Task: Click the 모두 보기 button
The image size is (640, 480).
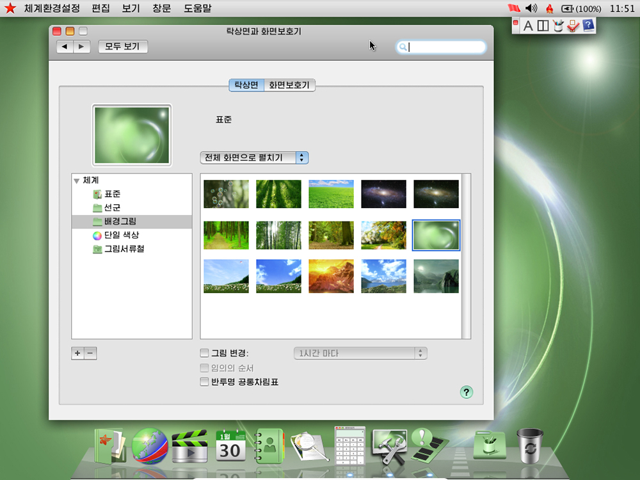Action: point(122,47)
